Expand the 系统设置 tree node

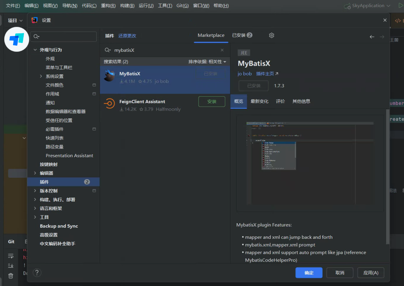(41, 76)
